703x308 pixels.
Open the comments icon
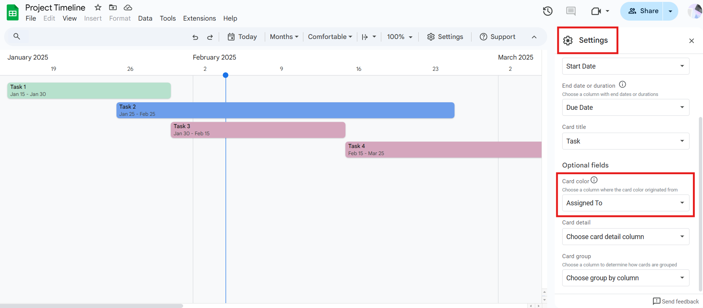tap(571, 11)
